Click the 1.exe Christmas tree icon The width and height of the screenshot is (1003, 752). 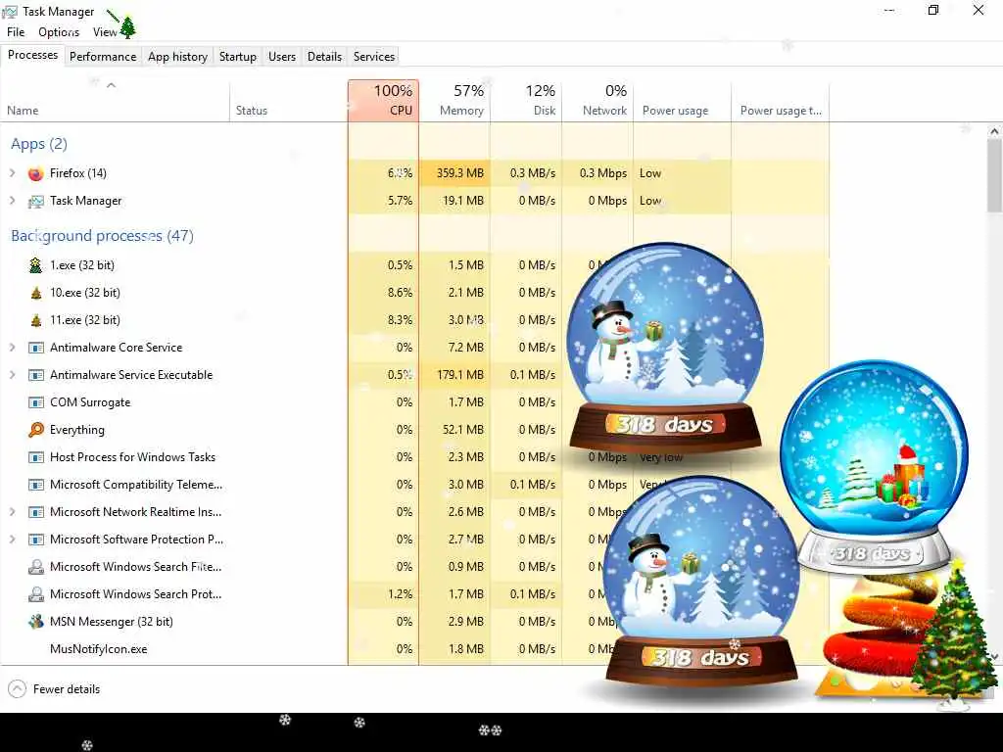pos(36,264)
